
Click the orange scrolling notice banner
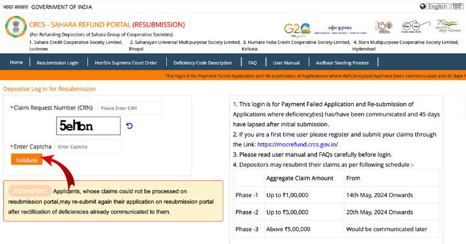233,76
